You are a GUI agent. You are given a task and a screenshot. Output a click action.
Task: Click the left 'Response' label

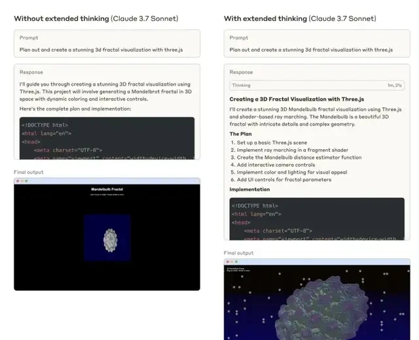click(x=31, y=73)
